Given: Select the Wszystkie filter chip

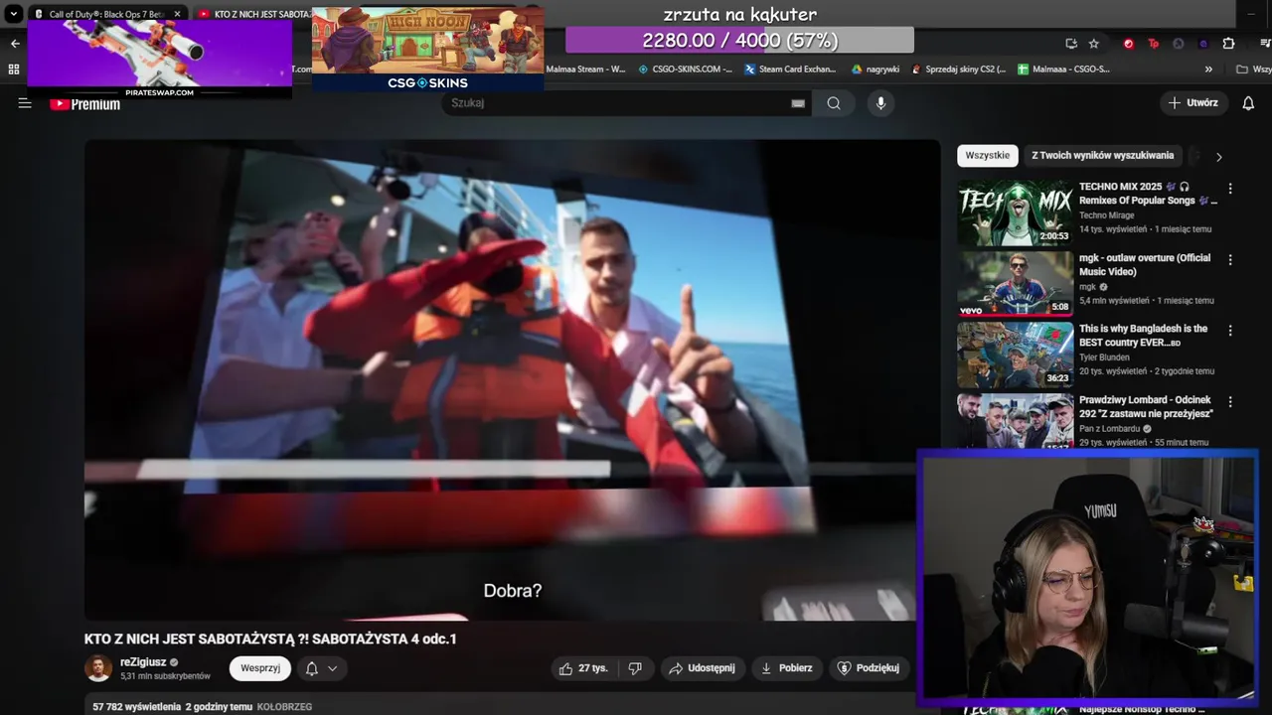Looking at the screenshot, I should 987,155.
